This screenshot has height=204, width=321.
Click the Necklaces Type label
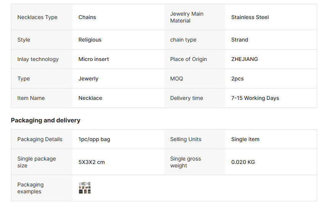click(37, 17)
